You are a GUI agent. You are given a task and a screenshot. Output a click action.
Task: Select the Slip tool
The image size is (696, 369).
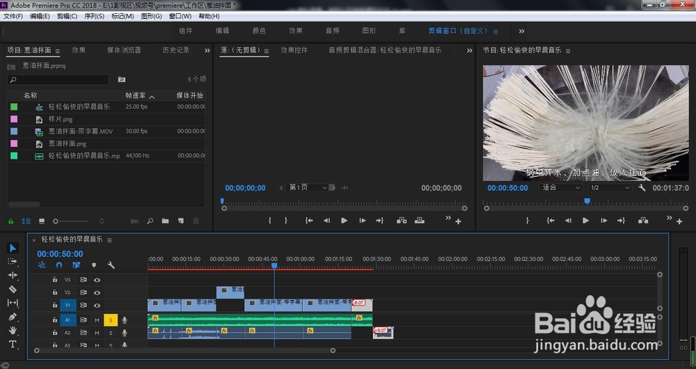tap(13, 303)
